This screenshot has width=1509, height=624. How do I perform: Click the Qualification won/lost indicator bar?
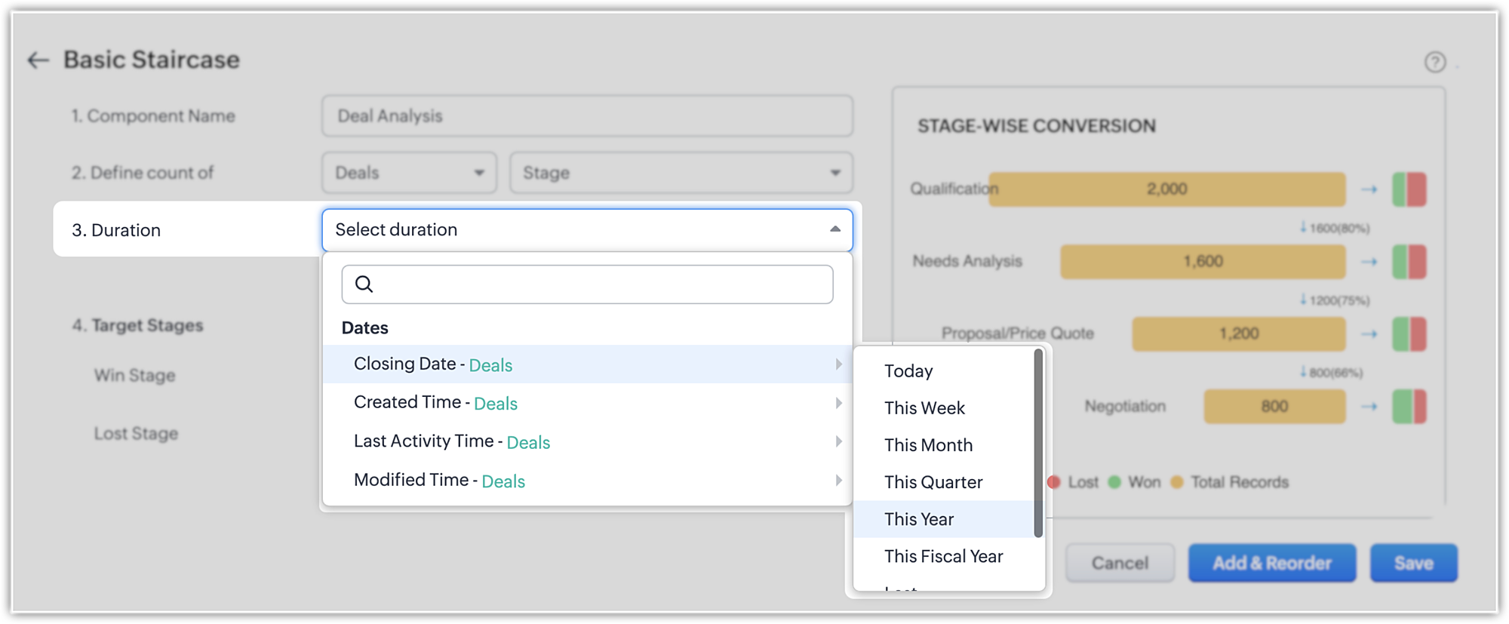1409,189
